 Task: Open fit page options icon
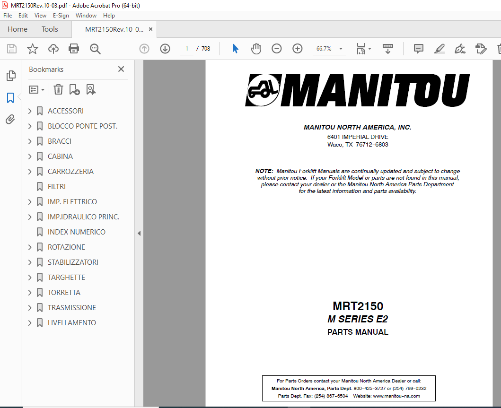point(364,49)
